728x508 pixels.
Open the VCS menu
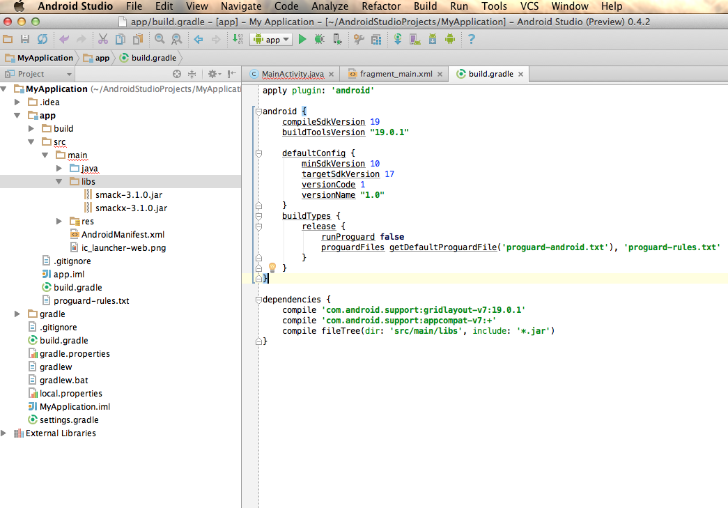(x=529, y=6)
